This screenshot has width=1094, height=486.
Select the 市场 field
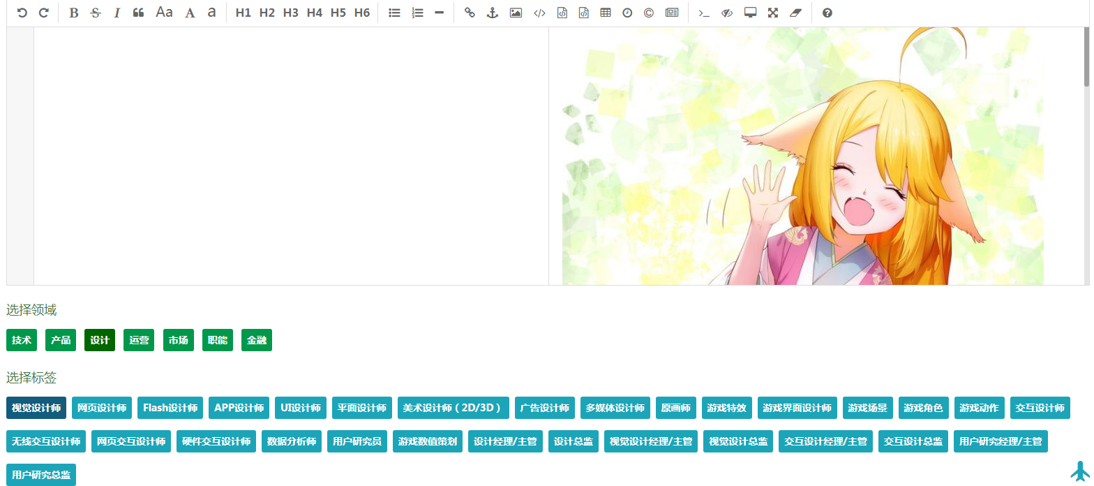(179, 340)
